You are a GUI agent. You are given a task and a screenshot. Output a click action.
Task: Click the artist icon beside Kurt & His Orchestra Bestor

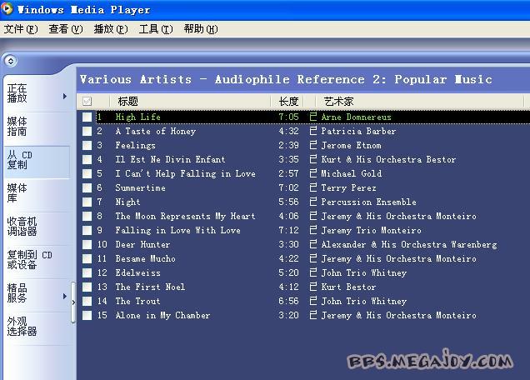(x=313, y=159)
